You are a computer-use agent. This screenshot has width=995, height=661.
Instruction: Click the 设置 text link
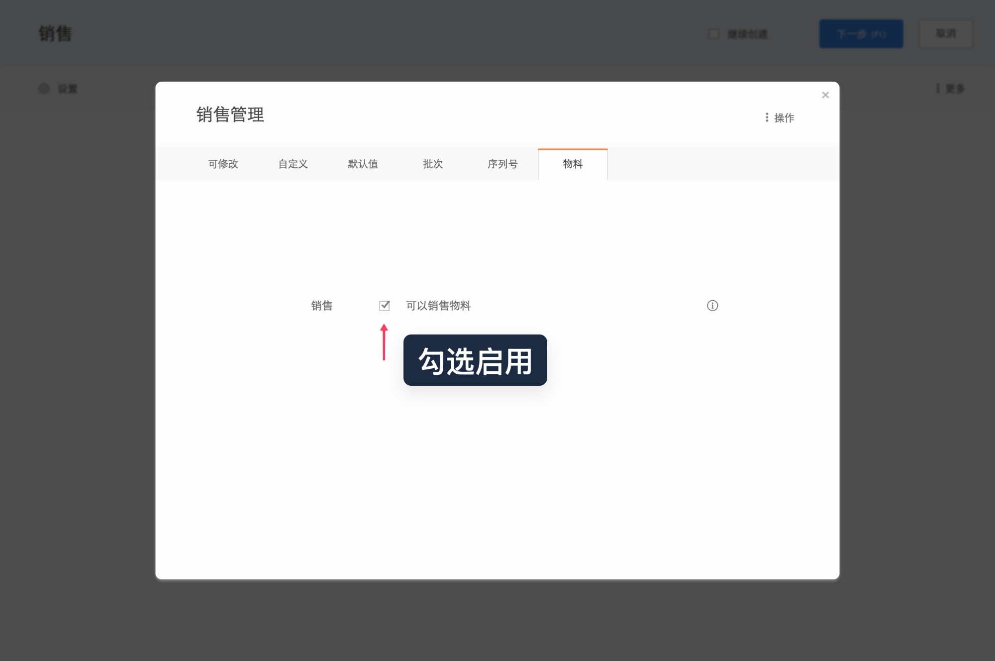pos(67,89)
